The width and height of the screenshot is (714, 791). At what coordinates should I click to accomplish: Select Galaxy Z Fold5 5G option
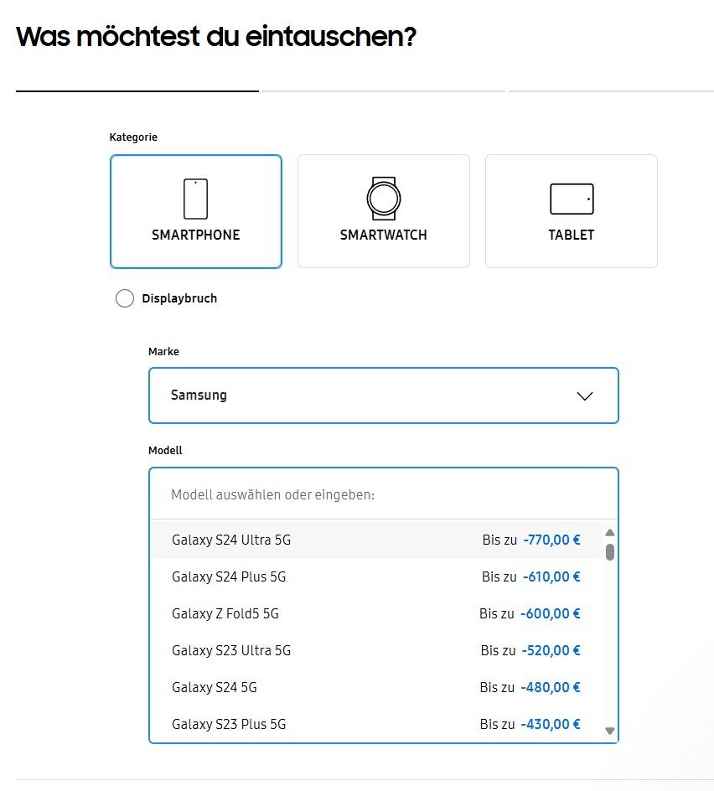[x=225, y=614]
